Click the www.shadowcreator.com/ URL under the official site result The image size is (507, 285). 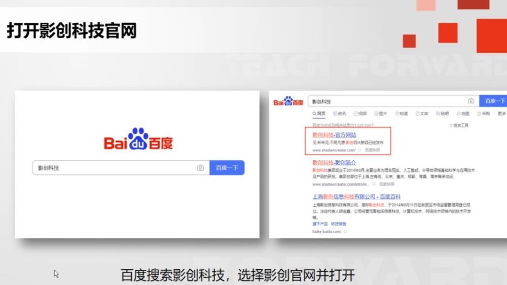tap(334, 150)
